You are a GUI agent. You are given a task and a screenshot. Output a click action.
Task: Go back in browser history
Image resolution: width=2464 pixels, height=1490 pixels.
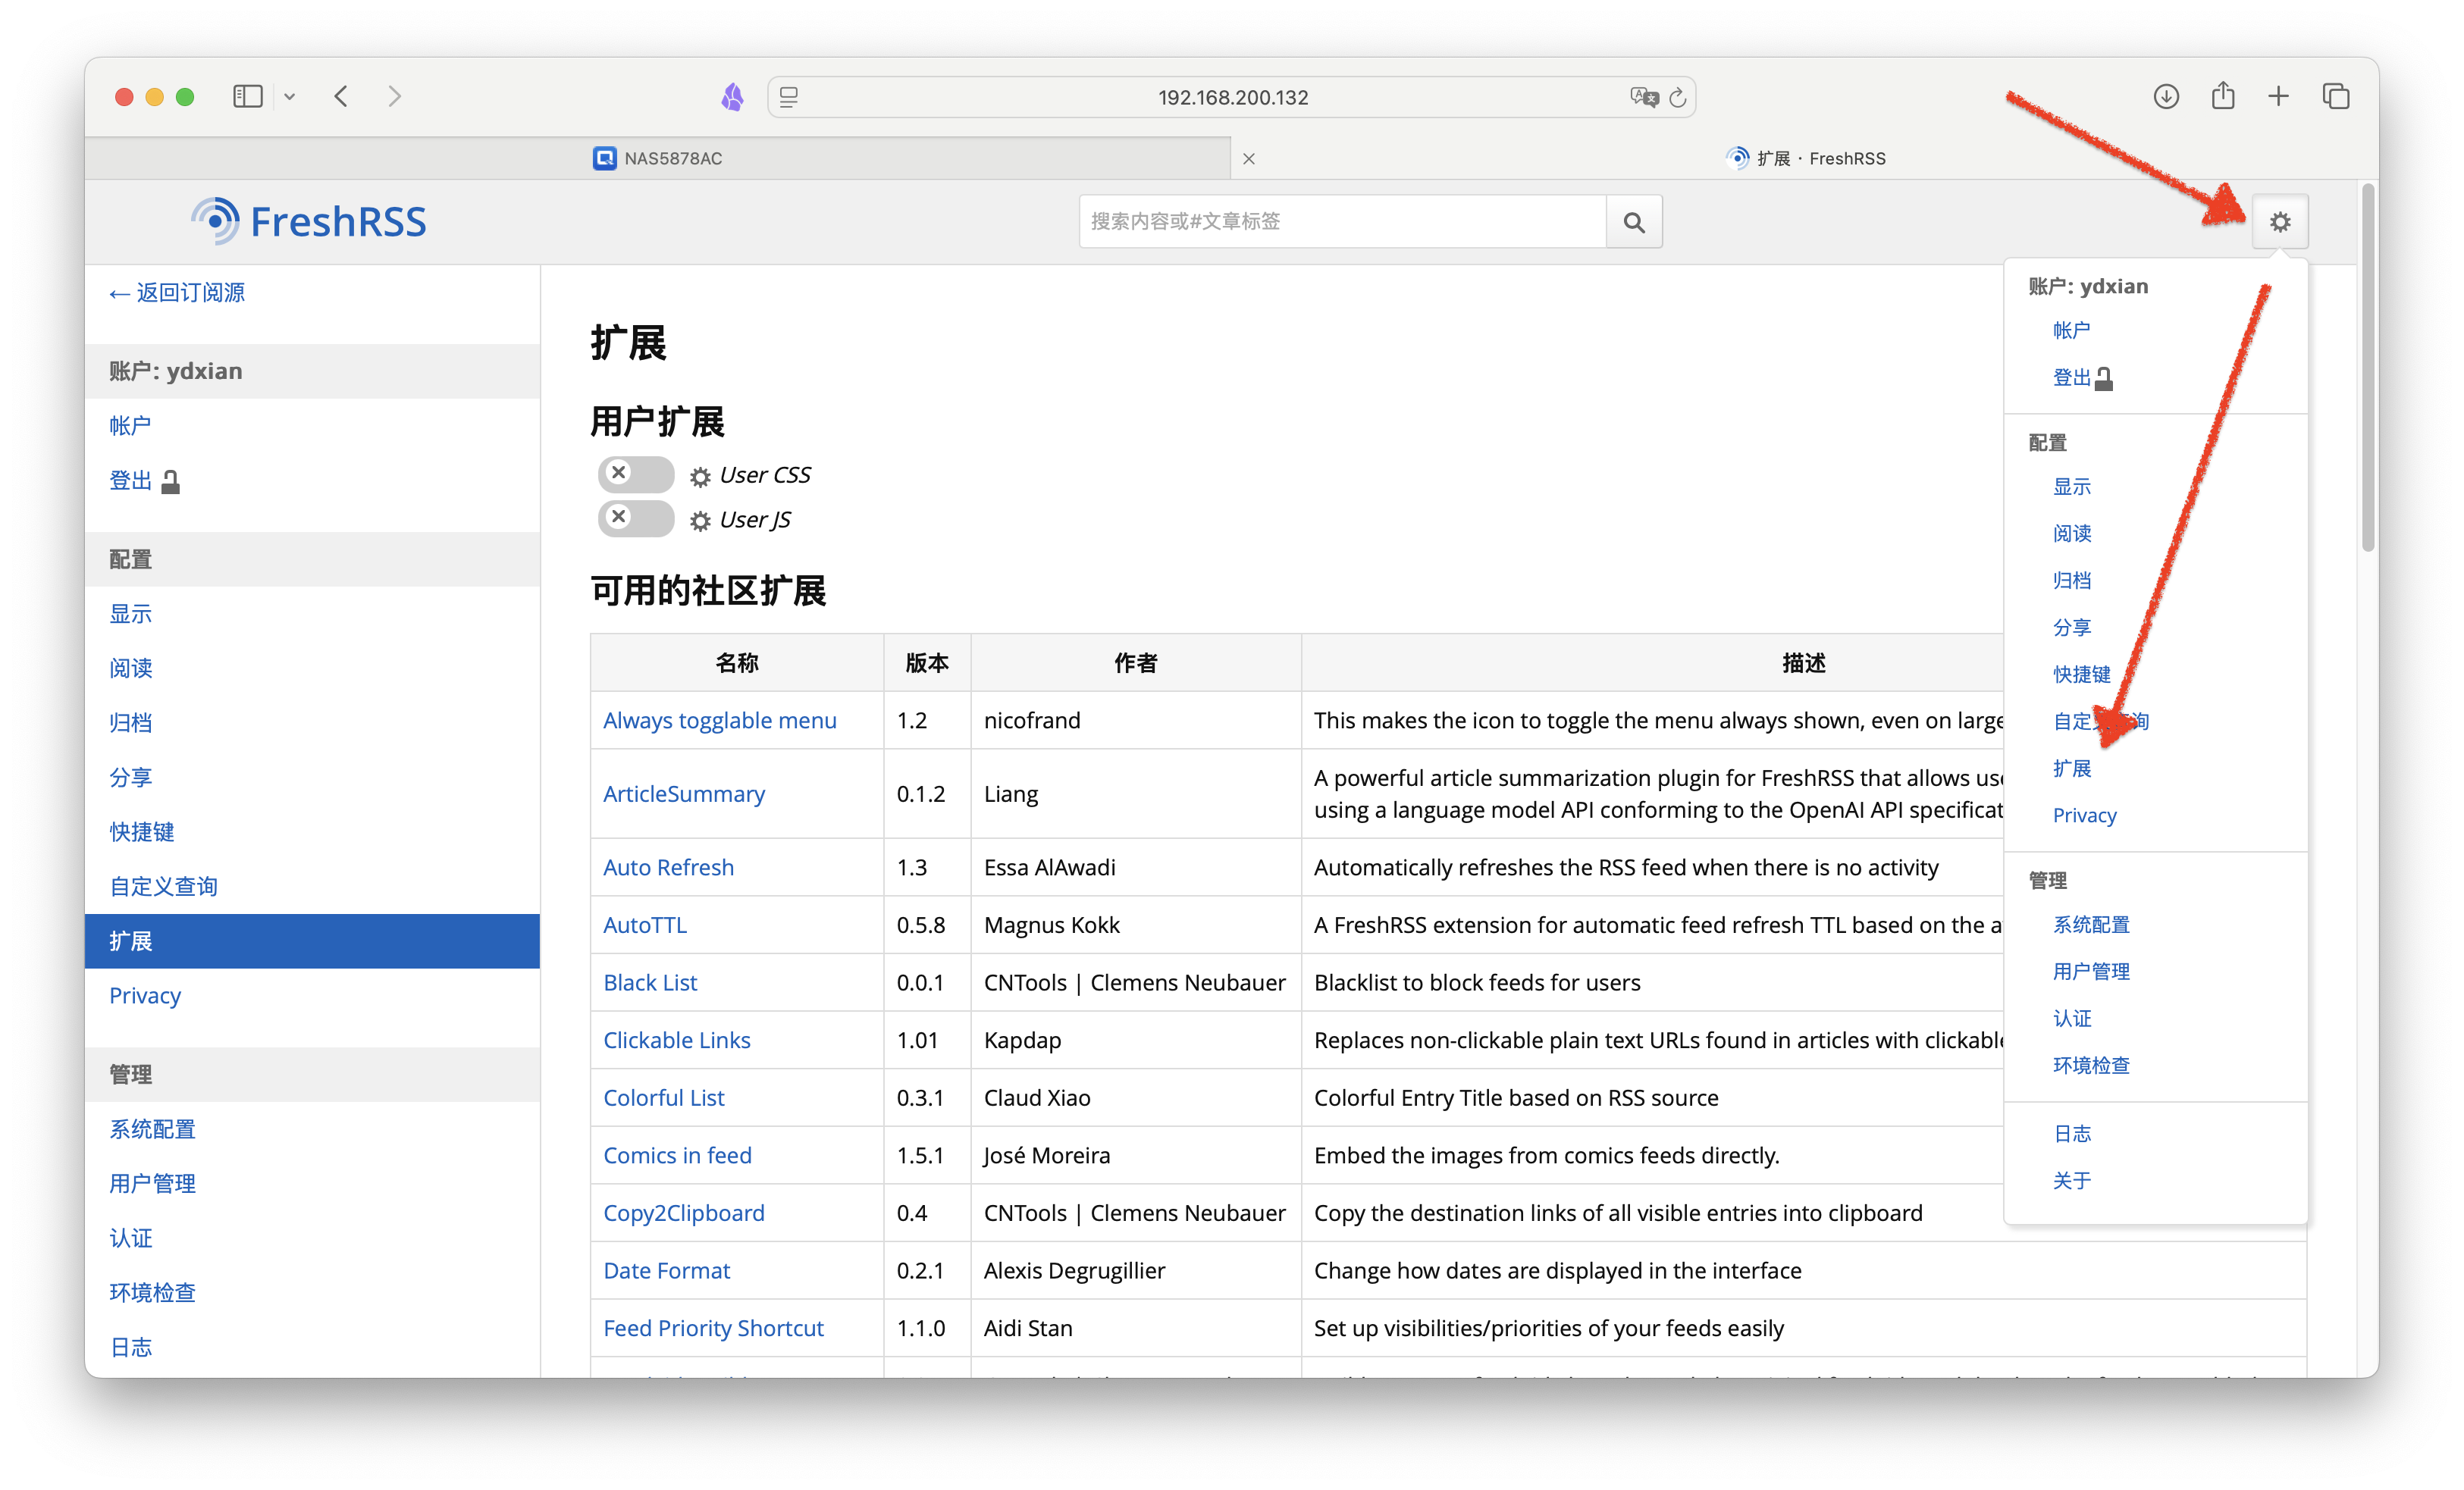point(341,97)
